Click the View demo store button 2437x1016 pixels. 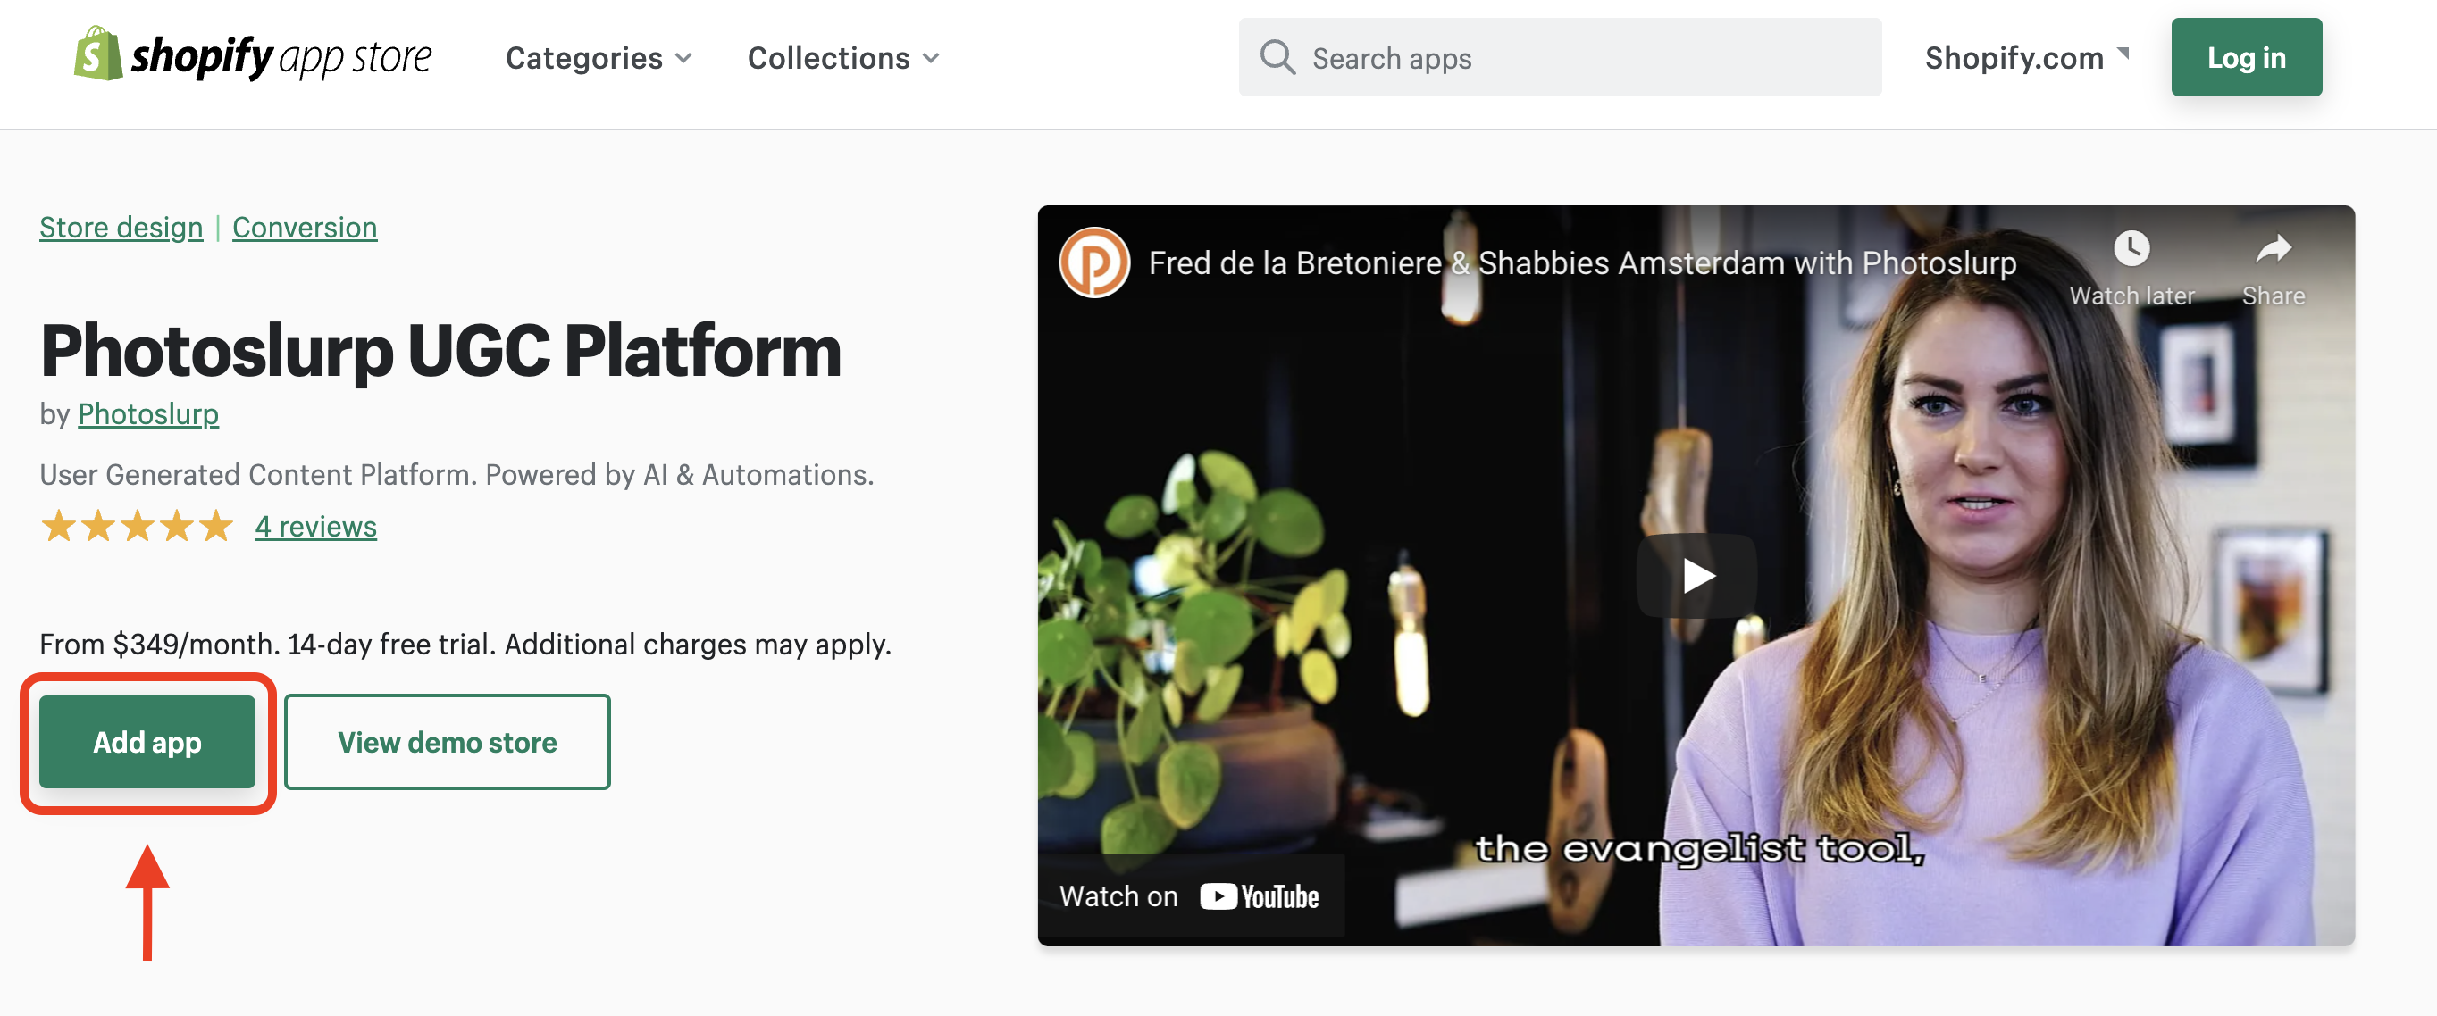click(x=448, y=742)
